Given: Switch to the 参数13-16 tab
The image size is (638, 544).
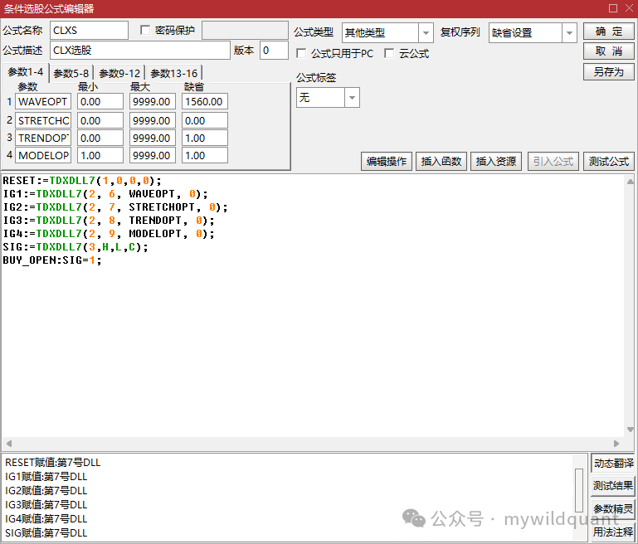Looking at the screenshot, I should coord(173,73).
